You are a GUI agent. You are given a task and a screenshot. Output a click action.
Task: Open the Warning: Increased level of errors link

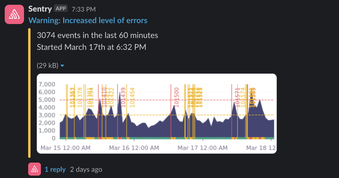88,20
